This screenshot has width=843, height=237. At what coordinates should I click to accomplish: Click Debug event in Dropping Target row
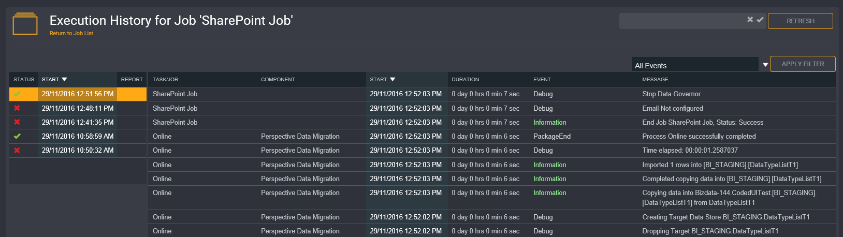click(x=543, y=231)
